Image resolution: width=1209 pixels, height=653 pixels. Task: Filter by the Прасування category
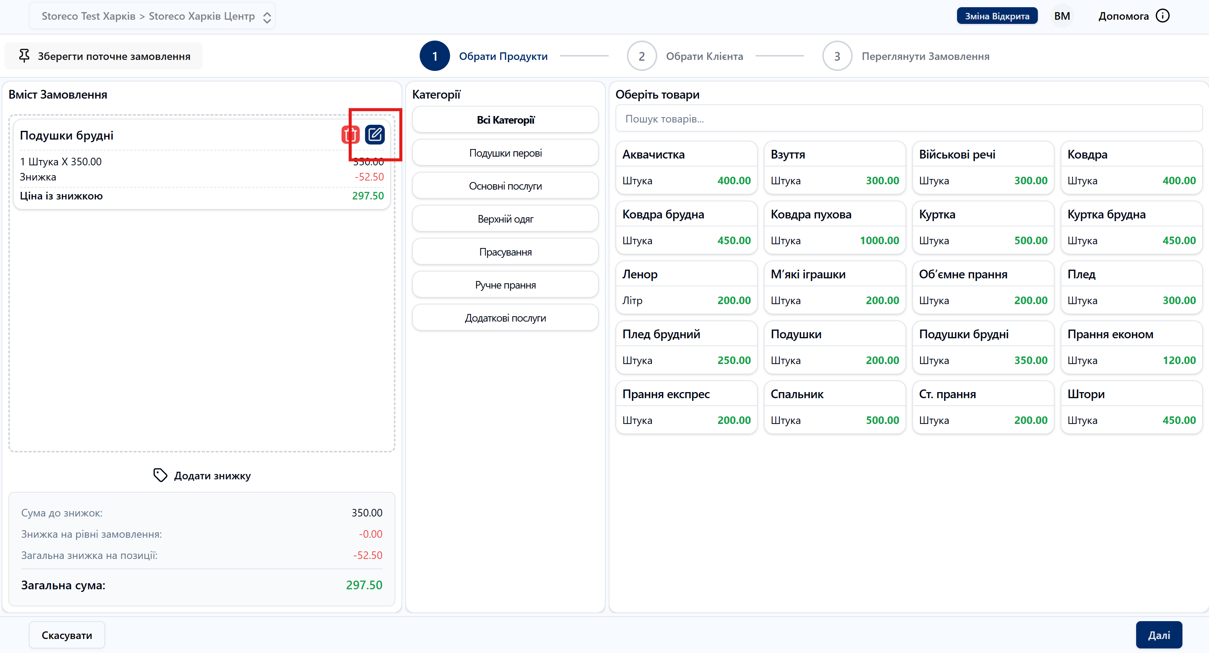505,252
